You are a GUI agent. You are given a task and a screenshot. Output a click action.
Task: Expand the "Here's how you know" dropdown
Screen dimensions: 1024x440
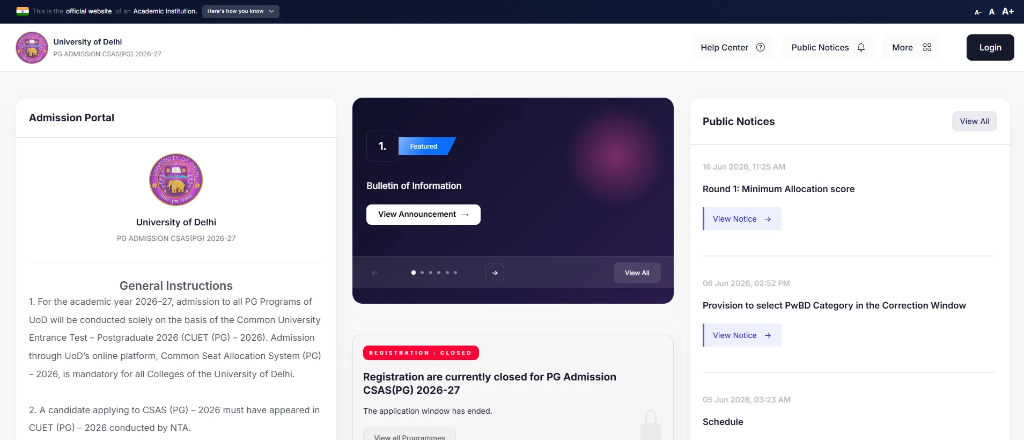pyautogui.click(x=241, y=11)
